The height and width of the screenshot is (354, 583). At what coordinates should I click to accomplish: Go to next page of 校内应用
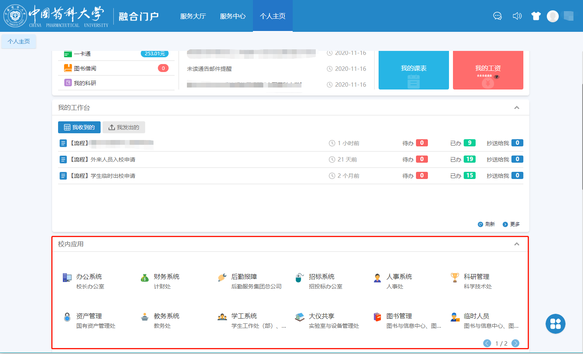[x=515, y=343]
